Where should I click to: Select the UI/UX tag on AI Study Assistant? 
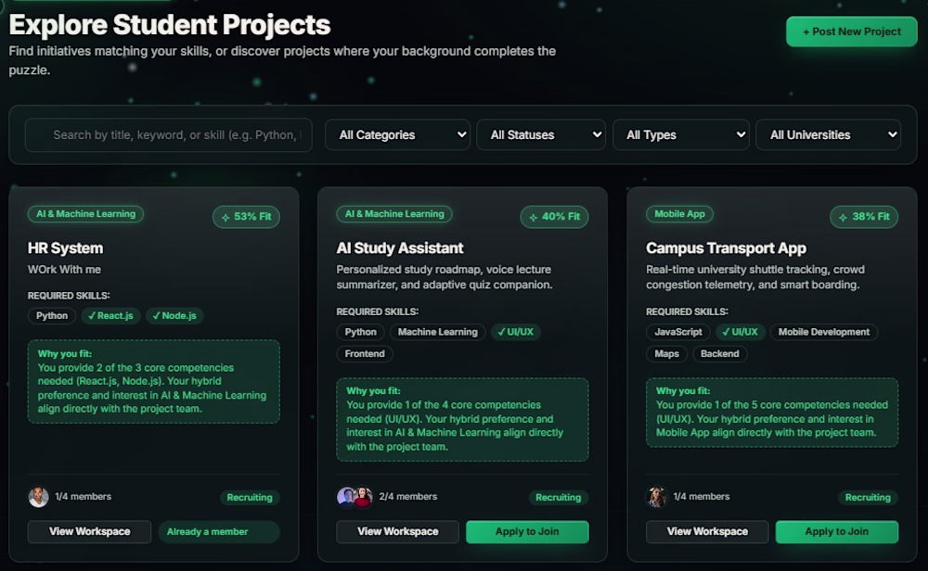[x=515, y=332]
